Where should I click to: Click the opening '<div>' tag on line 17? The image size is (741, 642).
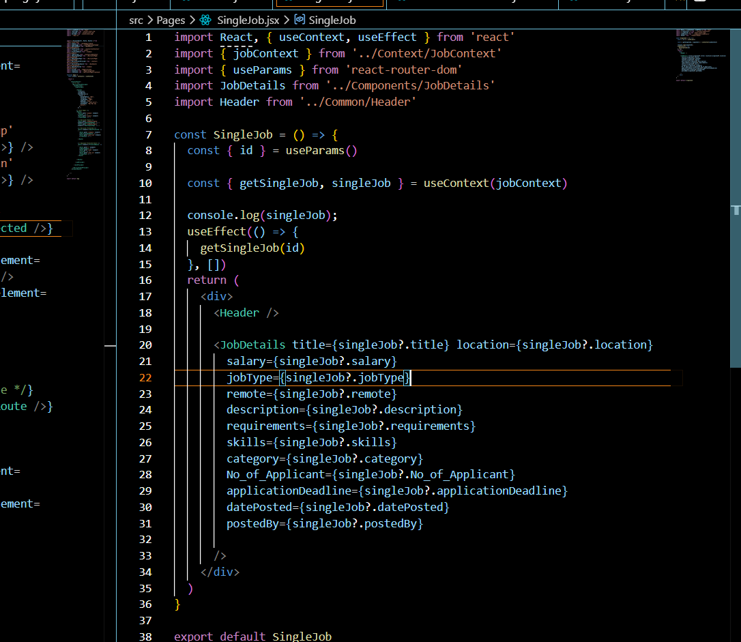click(216, 297)
